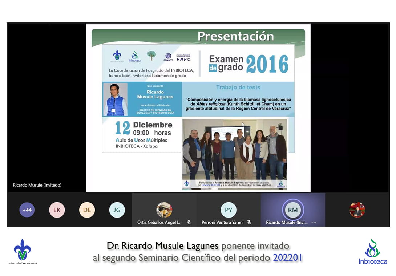Click the rightmost participant photo thumbnail

tap(357, 210)
